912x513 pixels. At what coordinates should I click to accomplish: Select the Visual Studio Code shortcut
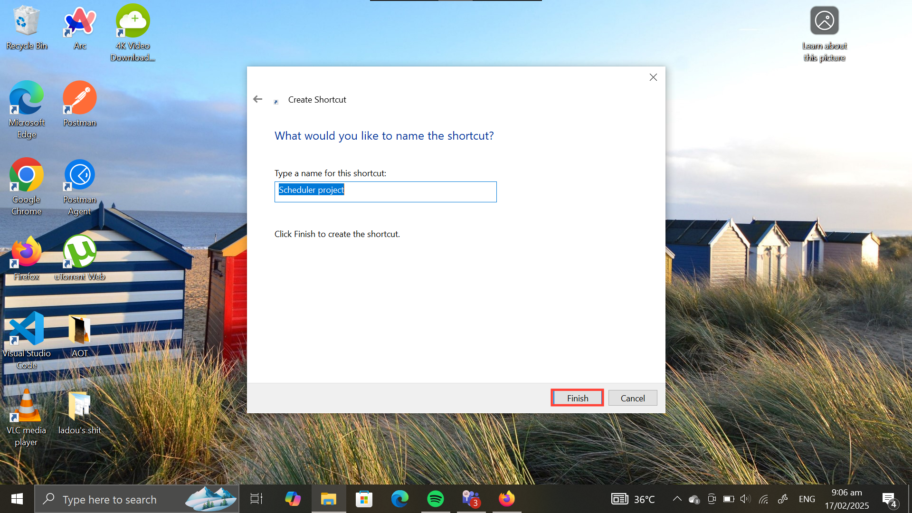pos(27,329)
